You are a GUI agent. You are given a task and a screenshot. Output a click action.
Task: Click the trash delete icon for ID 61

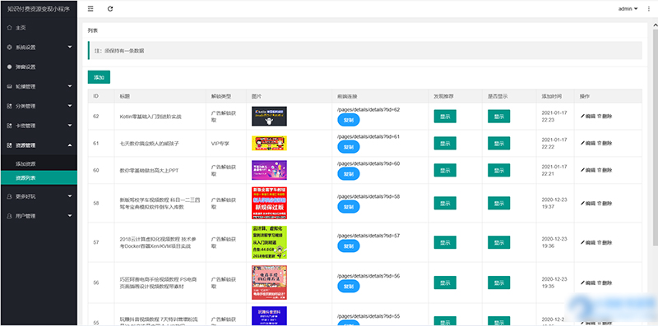pos(600,144)
